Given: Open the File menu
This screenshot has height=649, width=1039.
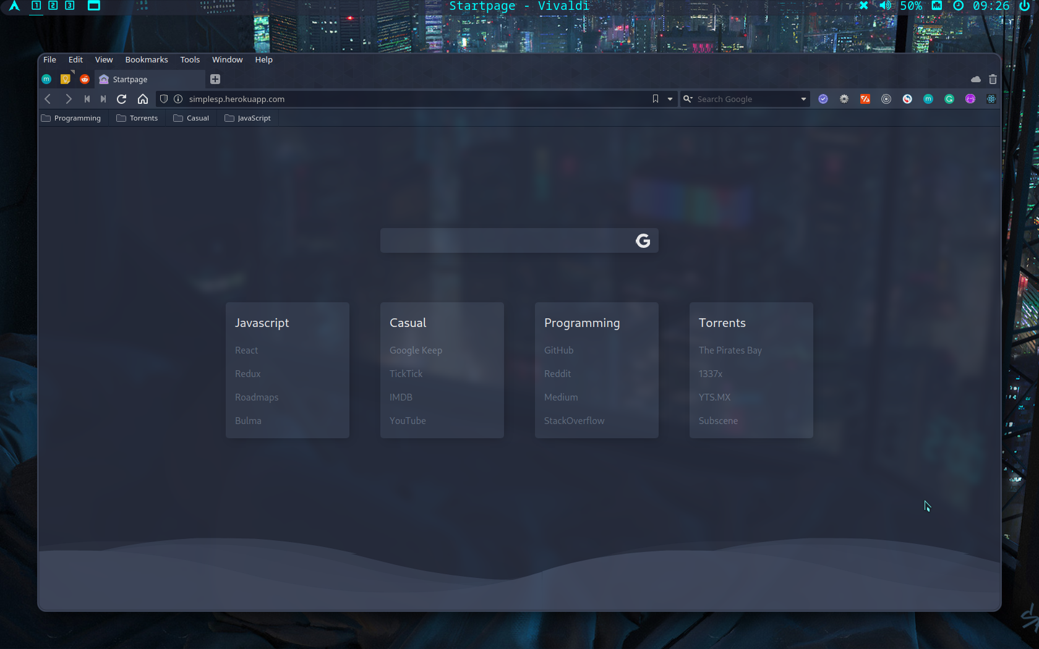Looking at the screenshot, I should [x=49, y=60].
